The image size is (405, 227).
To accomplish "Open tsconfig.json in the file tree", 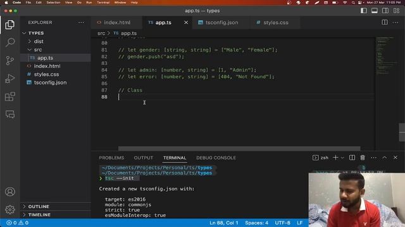I will click(56, 83).
